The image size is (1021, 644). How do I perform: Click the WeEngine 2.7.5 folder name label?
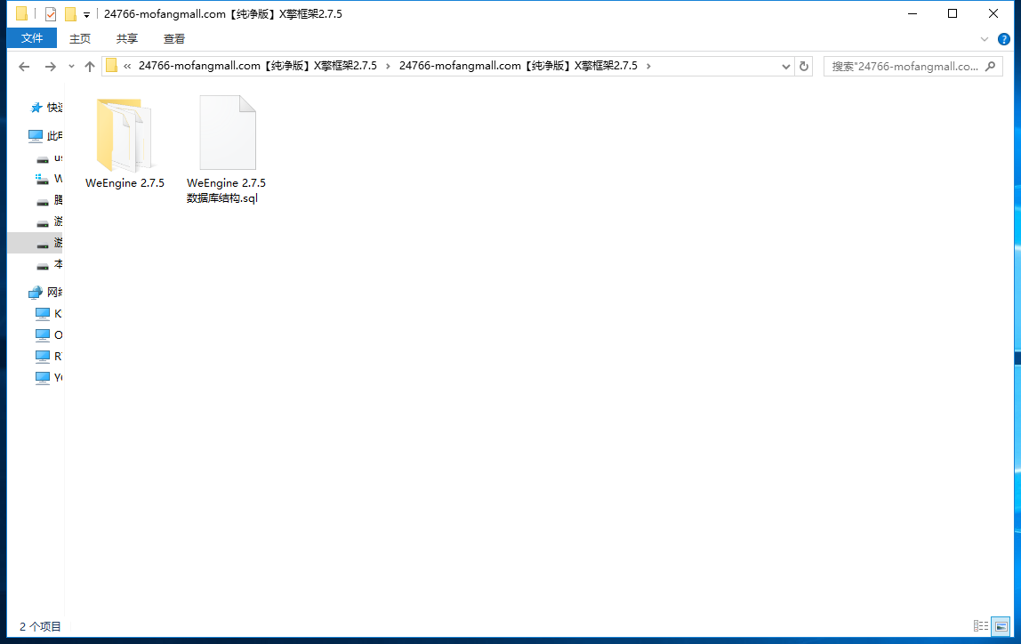pos(125,183)
